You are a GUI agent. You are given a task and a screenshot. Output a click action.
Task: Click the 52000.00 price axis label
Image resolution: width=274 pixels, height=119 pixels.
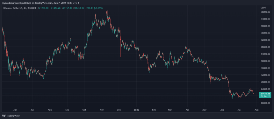tap(265, 40)
